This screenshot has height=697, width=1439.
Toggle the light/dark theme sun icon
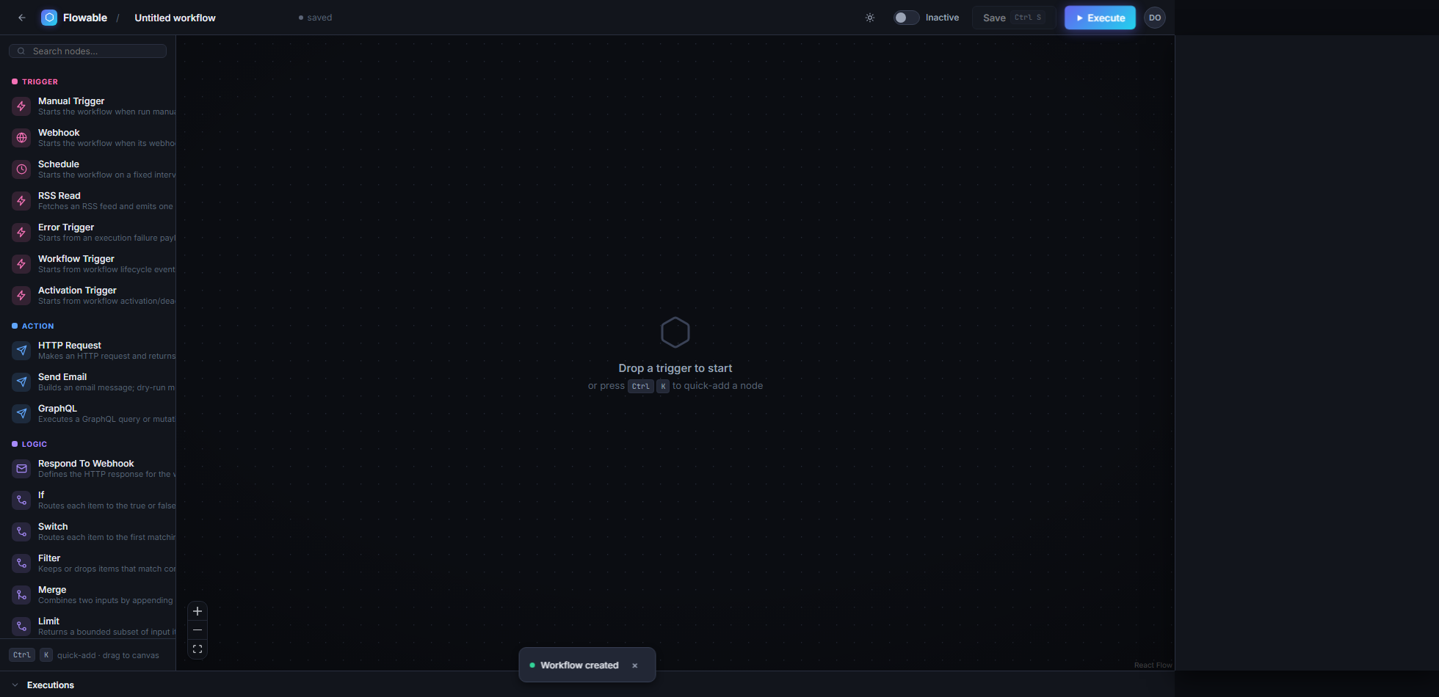870,18
